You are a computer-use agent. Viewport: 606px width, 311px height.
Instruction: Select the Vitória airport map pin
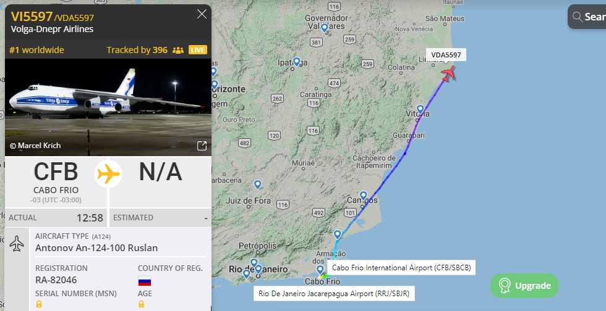pyautogui.click(x=420, y=109)
